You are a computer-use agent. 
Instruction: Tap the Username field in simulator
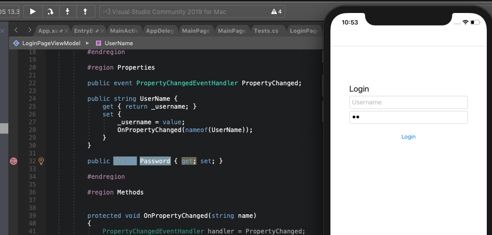[408, 102]
